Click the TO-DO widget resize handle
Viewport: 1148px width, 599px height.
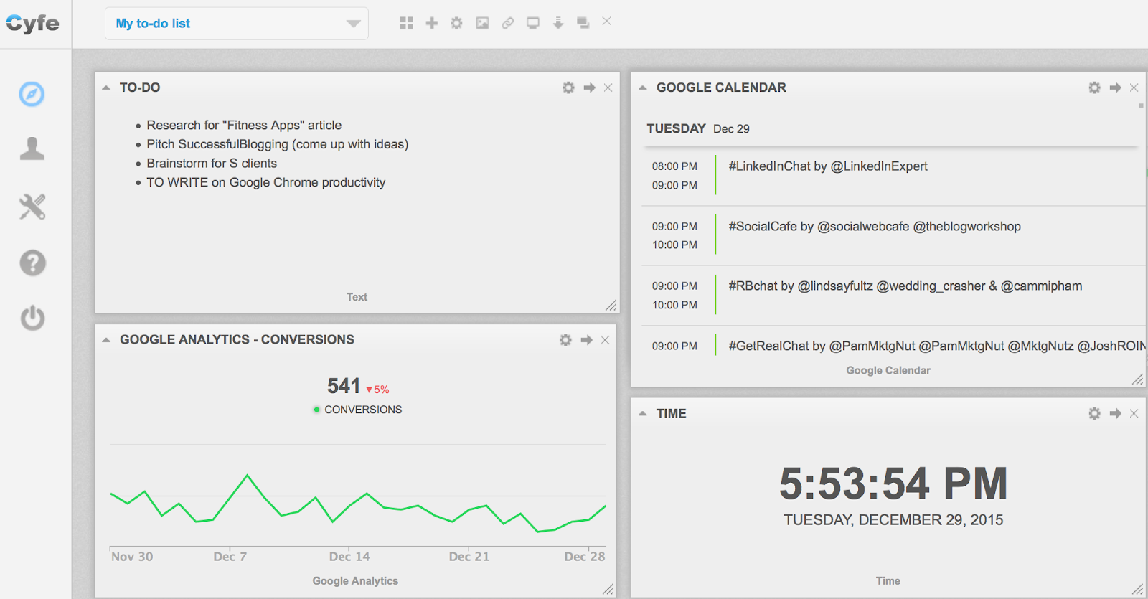(611, 305)
